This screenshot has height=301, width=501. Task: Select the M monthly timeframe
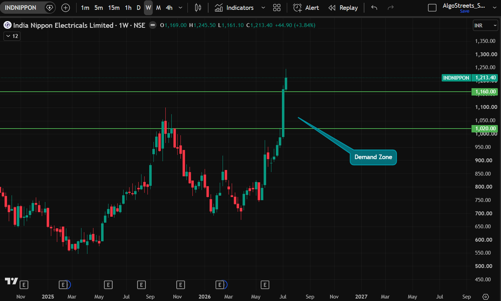click(x=159, y=8)
